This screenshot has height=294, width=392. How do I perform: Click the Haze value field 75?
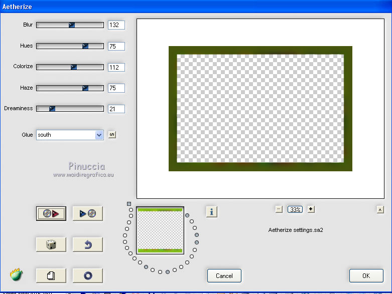click(x=116, y=88)
